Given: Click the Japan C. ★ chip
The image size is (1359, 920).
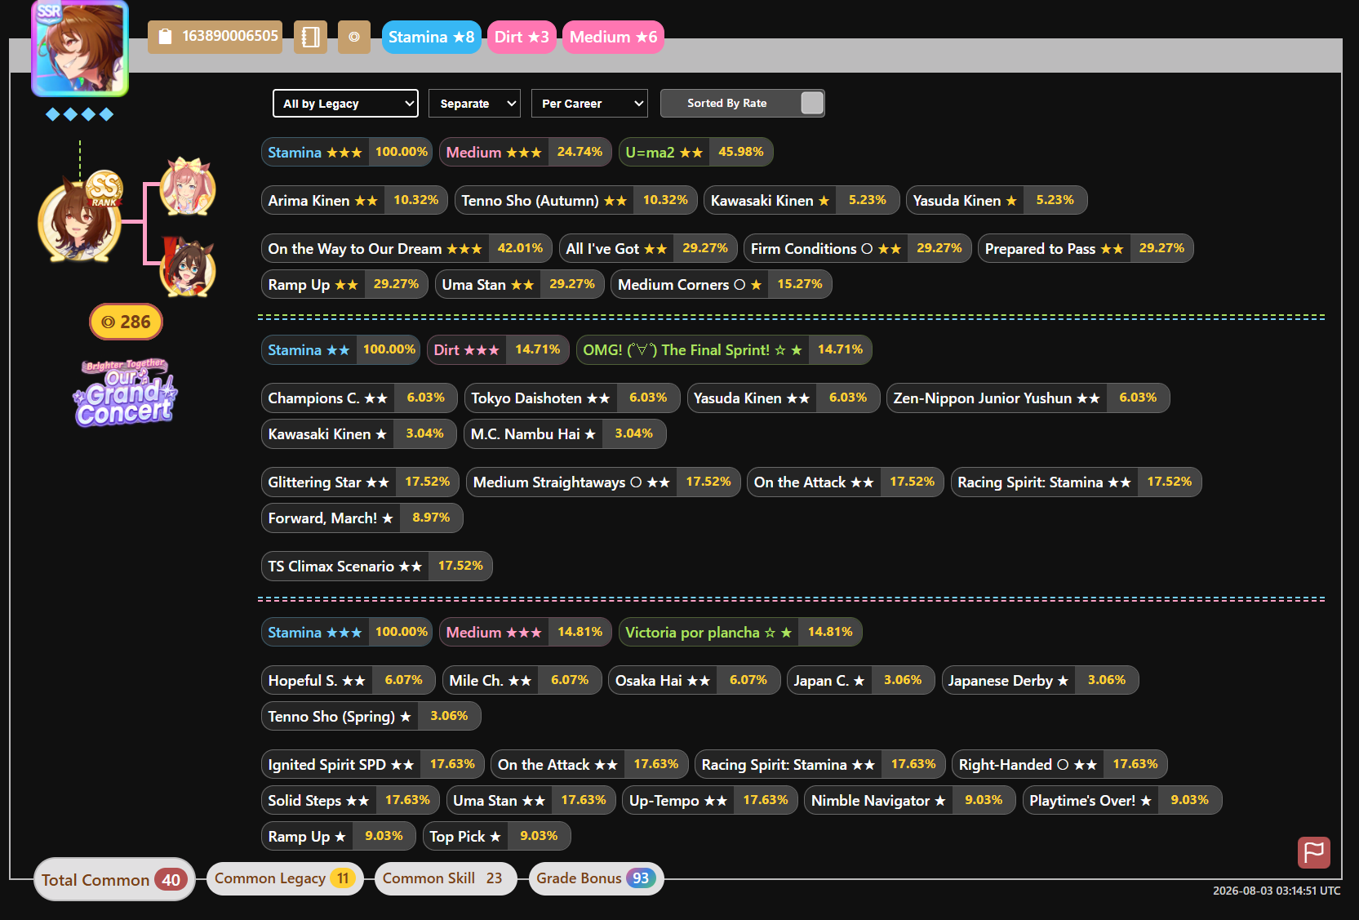Looking at the screenshot, I should pyautogui.click(x=861, y=680).
